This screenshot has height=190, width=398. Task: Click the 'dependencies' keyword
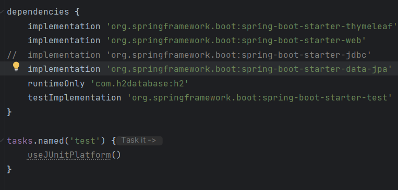click(x=38, y=12)
